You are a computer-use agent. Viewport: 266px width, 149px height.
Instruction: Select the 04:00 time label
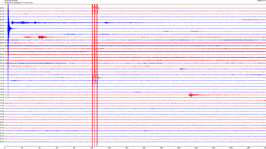(2, 31)
